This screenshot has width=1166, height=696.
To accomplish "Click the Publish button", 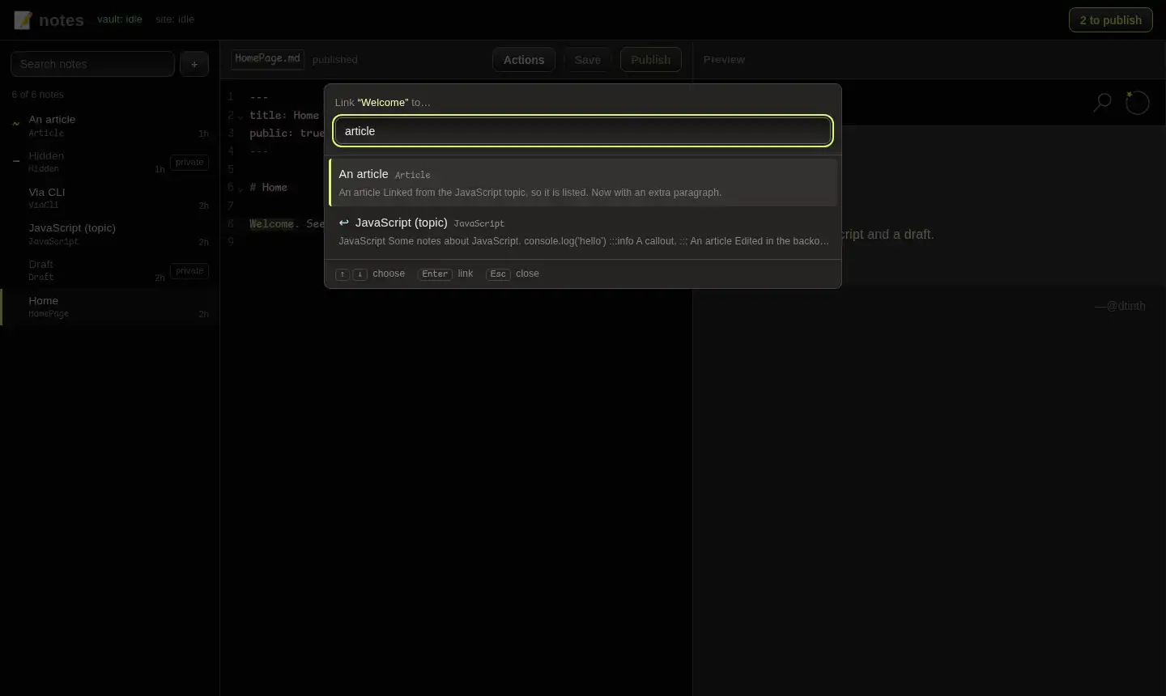I will (x=651, y=60).
